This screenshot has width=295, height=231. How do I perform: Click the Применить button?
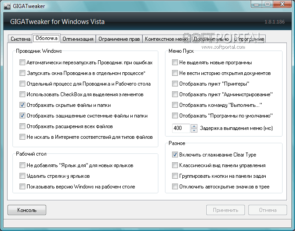[x=225, y=210]
